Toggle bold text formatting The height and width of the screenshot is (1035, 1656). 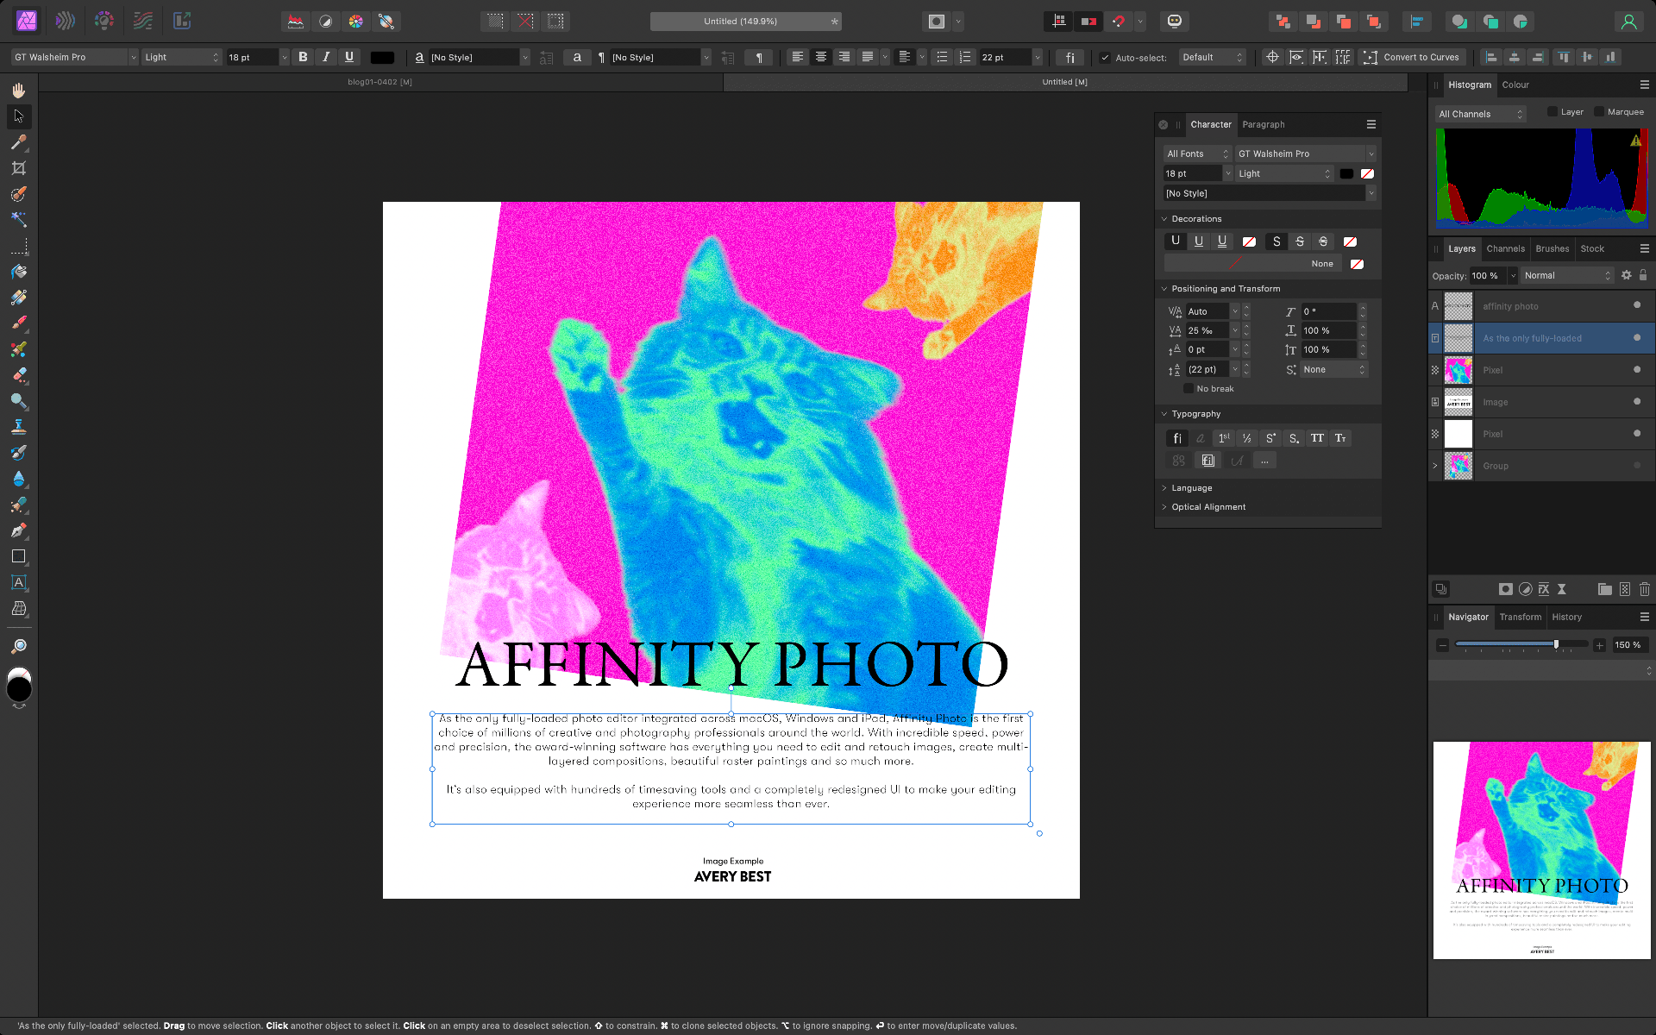point(303,57)
